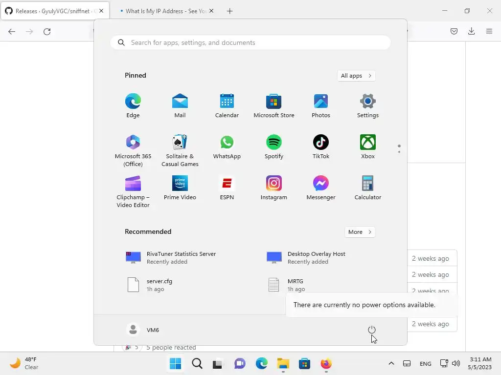Launch the Photos app
501x375 pixels.
pyautogui.click(x=321, y=105)
